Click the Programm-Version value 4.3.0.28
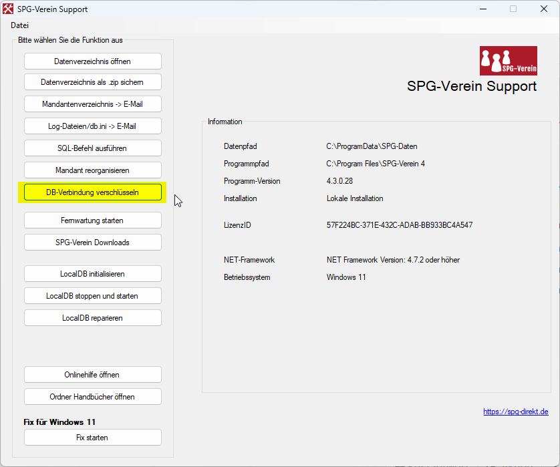This screenshot has width=560, height=467. 339,181
